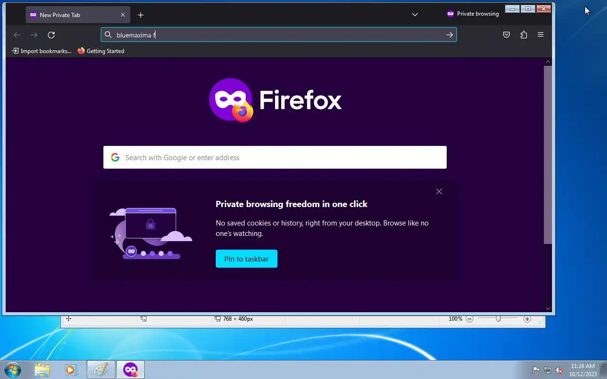Go back with the left arrow button
Image resolution: width=607 pixels, height=379 pixels.
[17, 35]
